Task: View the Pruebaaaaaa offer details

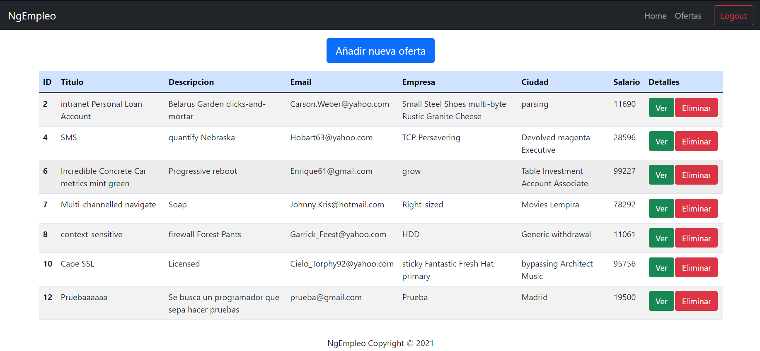Action: pyautogui.click(x=661, y=301)
